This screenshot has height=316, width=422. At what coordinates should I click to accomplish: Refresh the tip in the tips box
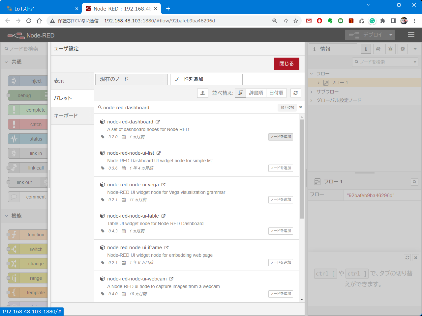pos(407,257)
